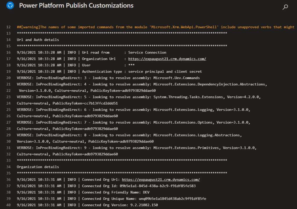This screenshot has height=209, width=297.
Task: Select line number 16 in the gutter
Action: (8, 52)
